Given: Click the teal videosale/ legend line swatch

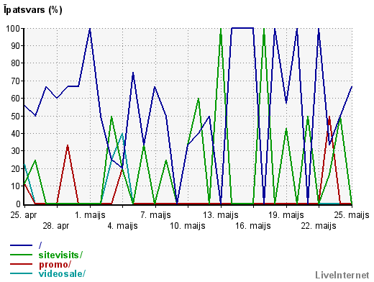Looking at the screenshot, I should [x=21, y=273].
